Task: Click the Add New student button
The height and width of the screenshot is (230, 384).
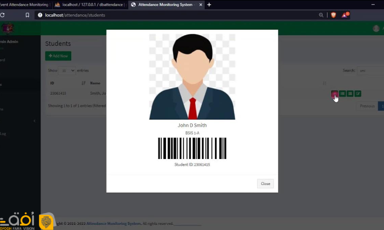Action: [58, 55]
